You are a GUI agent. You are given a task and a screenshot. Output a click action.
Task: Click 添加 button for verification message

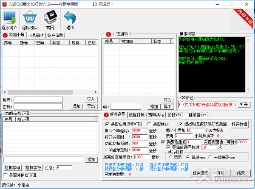pos(91,159)
